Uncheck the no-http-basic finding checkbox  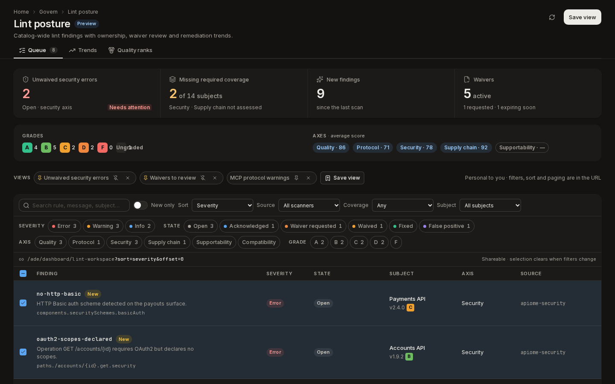click(23, 303)
